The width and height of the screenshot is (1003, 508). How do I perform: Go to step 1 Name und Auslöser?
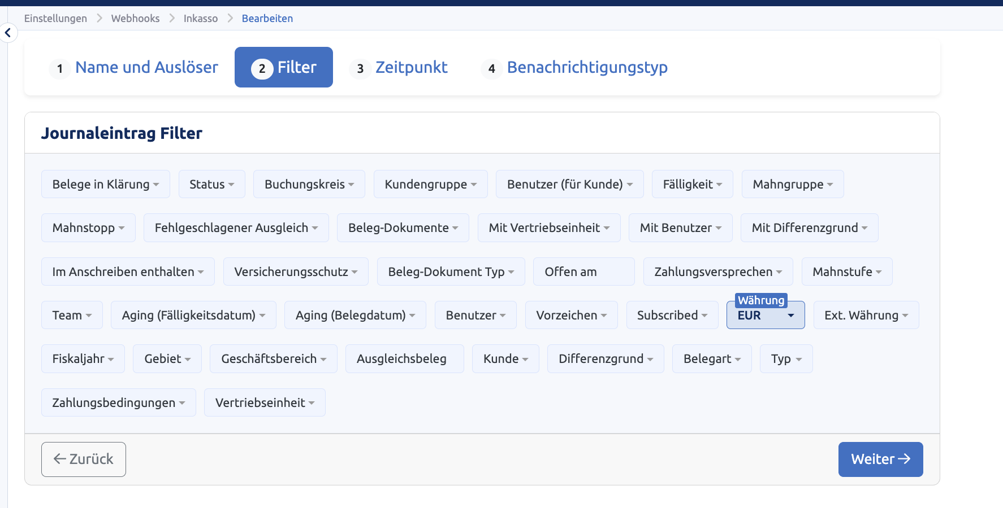point(133,68)
